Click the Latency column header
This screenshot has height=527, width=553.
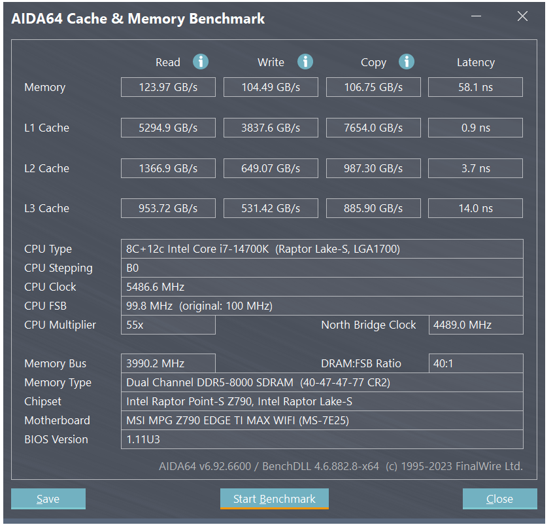[476, 62]
